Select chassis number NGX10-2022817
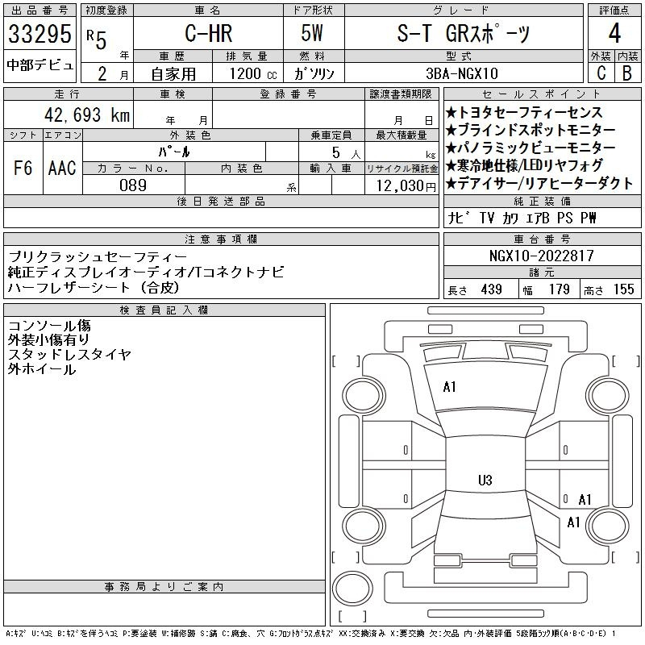This screenshot has width=645, height=645. [x=541, y=256]
